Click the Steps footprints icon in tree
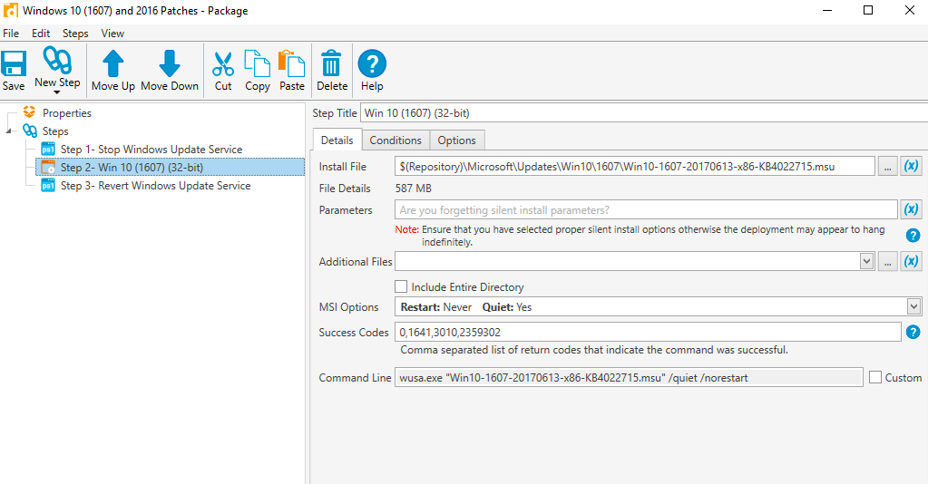928x484 pixels. (30, 131)
